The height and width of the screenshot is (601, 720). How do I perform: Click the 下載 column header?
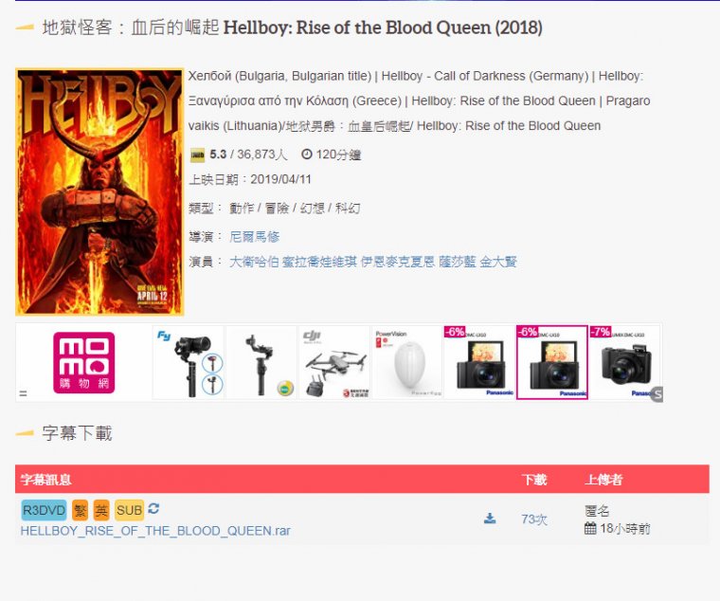[x=534, y=480]
